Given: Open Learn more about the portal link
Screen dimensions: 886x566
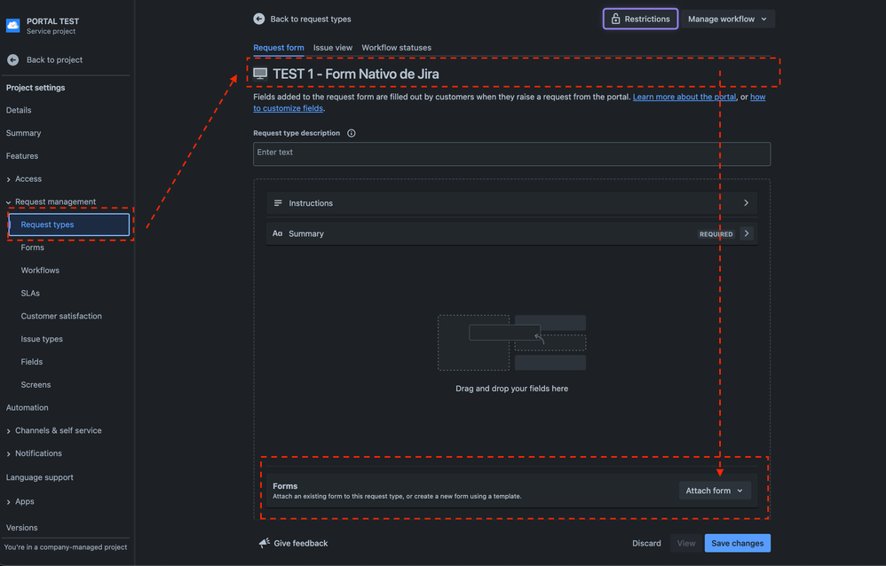Looking at the screenshot, I should [x=684, y=97].
